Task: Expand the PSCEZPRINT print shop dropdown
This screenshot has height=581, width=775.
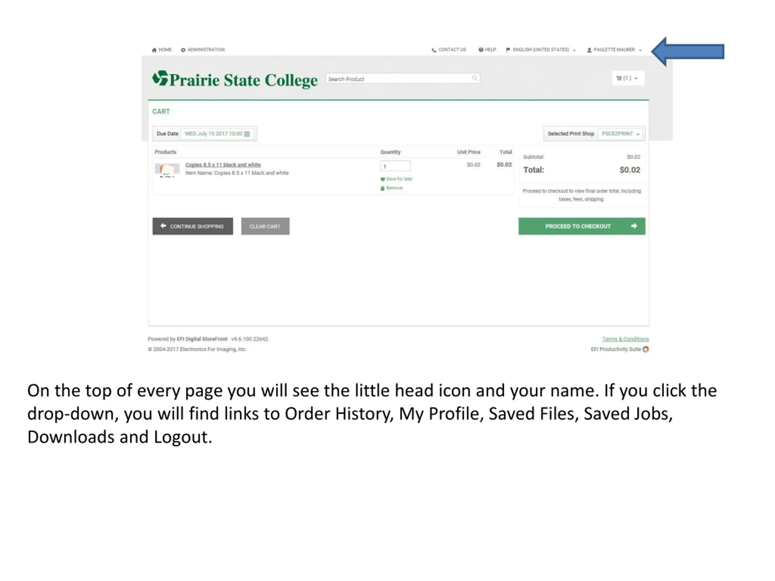Action: (621, 134)
